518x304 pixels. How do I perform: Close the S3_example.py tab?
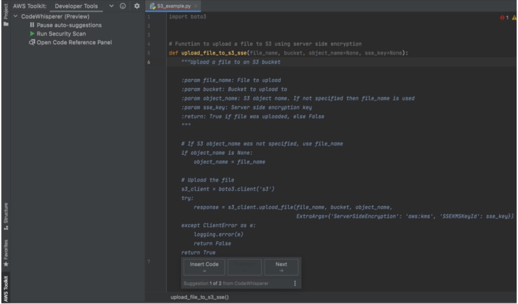point(195,6)
